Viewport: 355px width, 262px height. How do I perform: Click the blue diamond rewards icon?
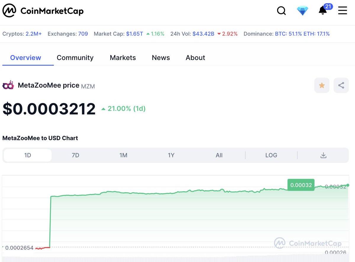coord(302,11)
